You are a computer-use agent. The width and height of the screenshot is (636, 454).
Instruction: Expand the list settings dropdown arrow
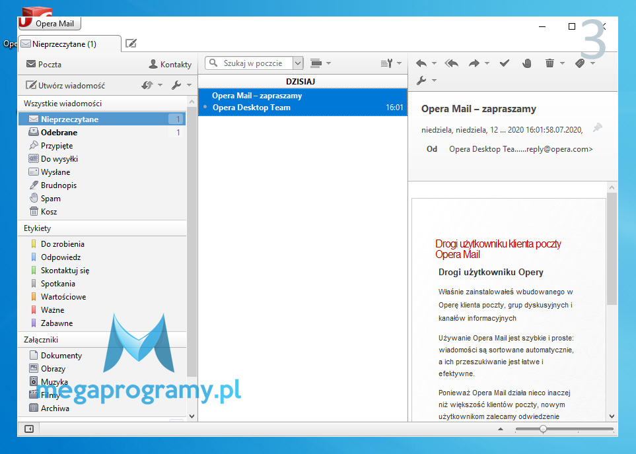(x=399, y=63)
